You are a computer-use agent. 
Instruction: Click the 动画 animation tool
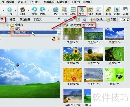125,11
